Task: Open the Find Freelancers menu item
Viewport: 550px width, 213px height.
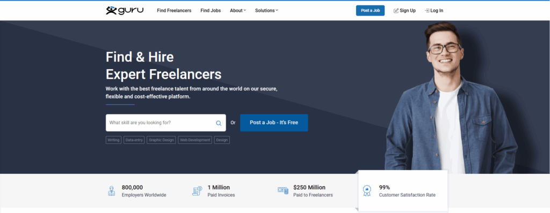Action: point(174,11)
